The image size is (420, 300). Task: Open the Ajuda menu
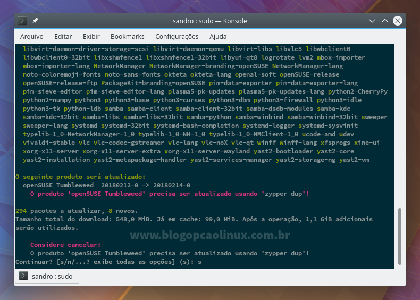tap(218, 37)
